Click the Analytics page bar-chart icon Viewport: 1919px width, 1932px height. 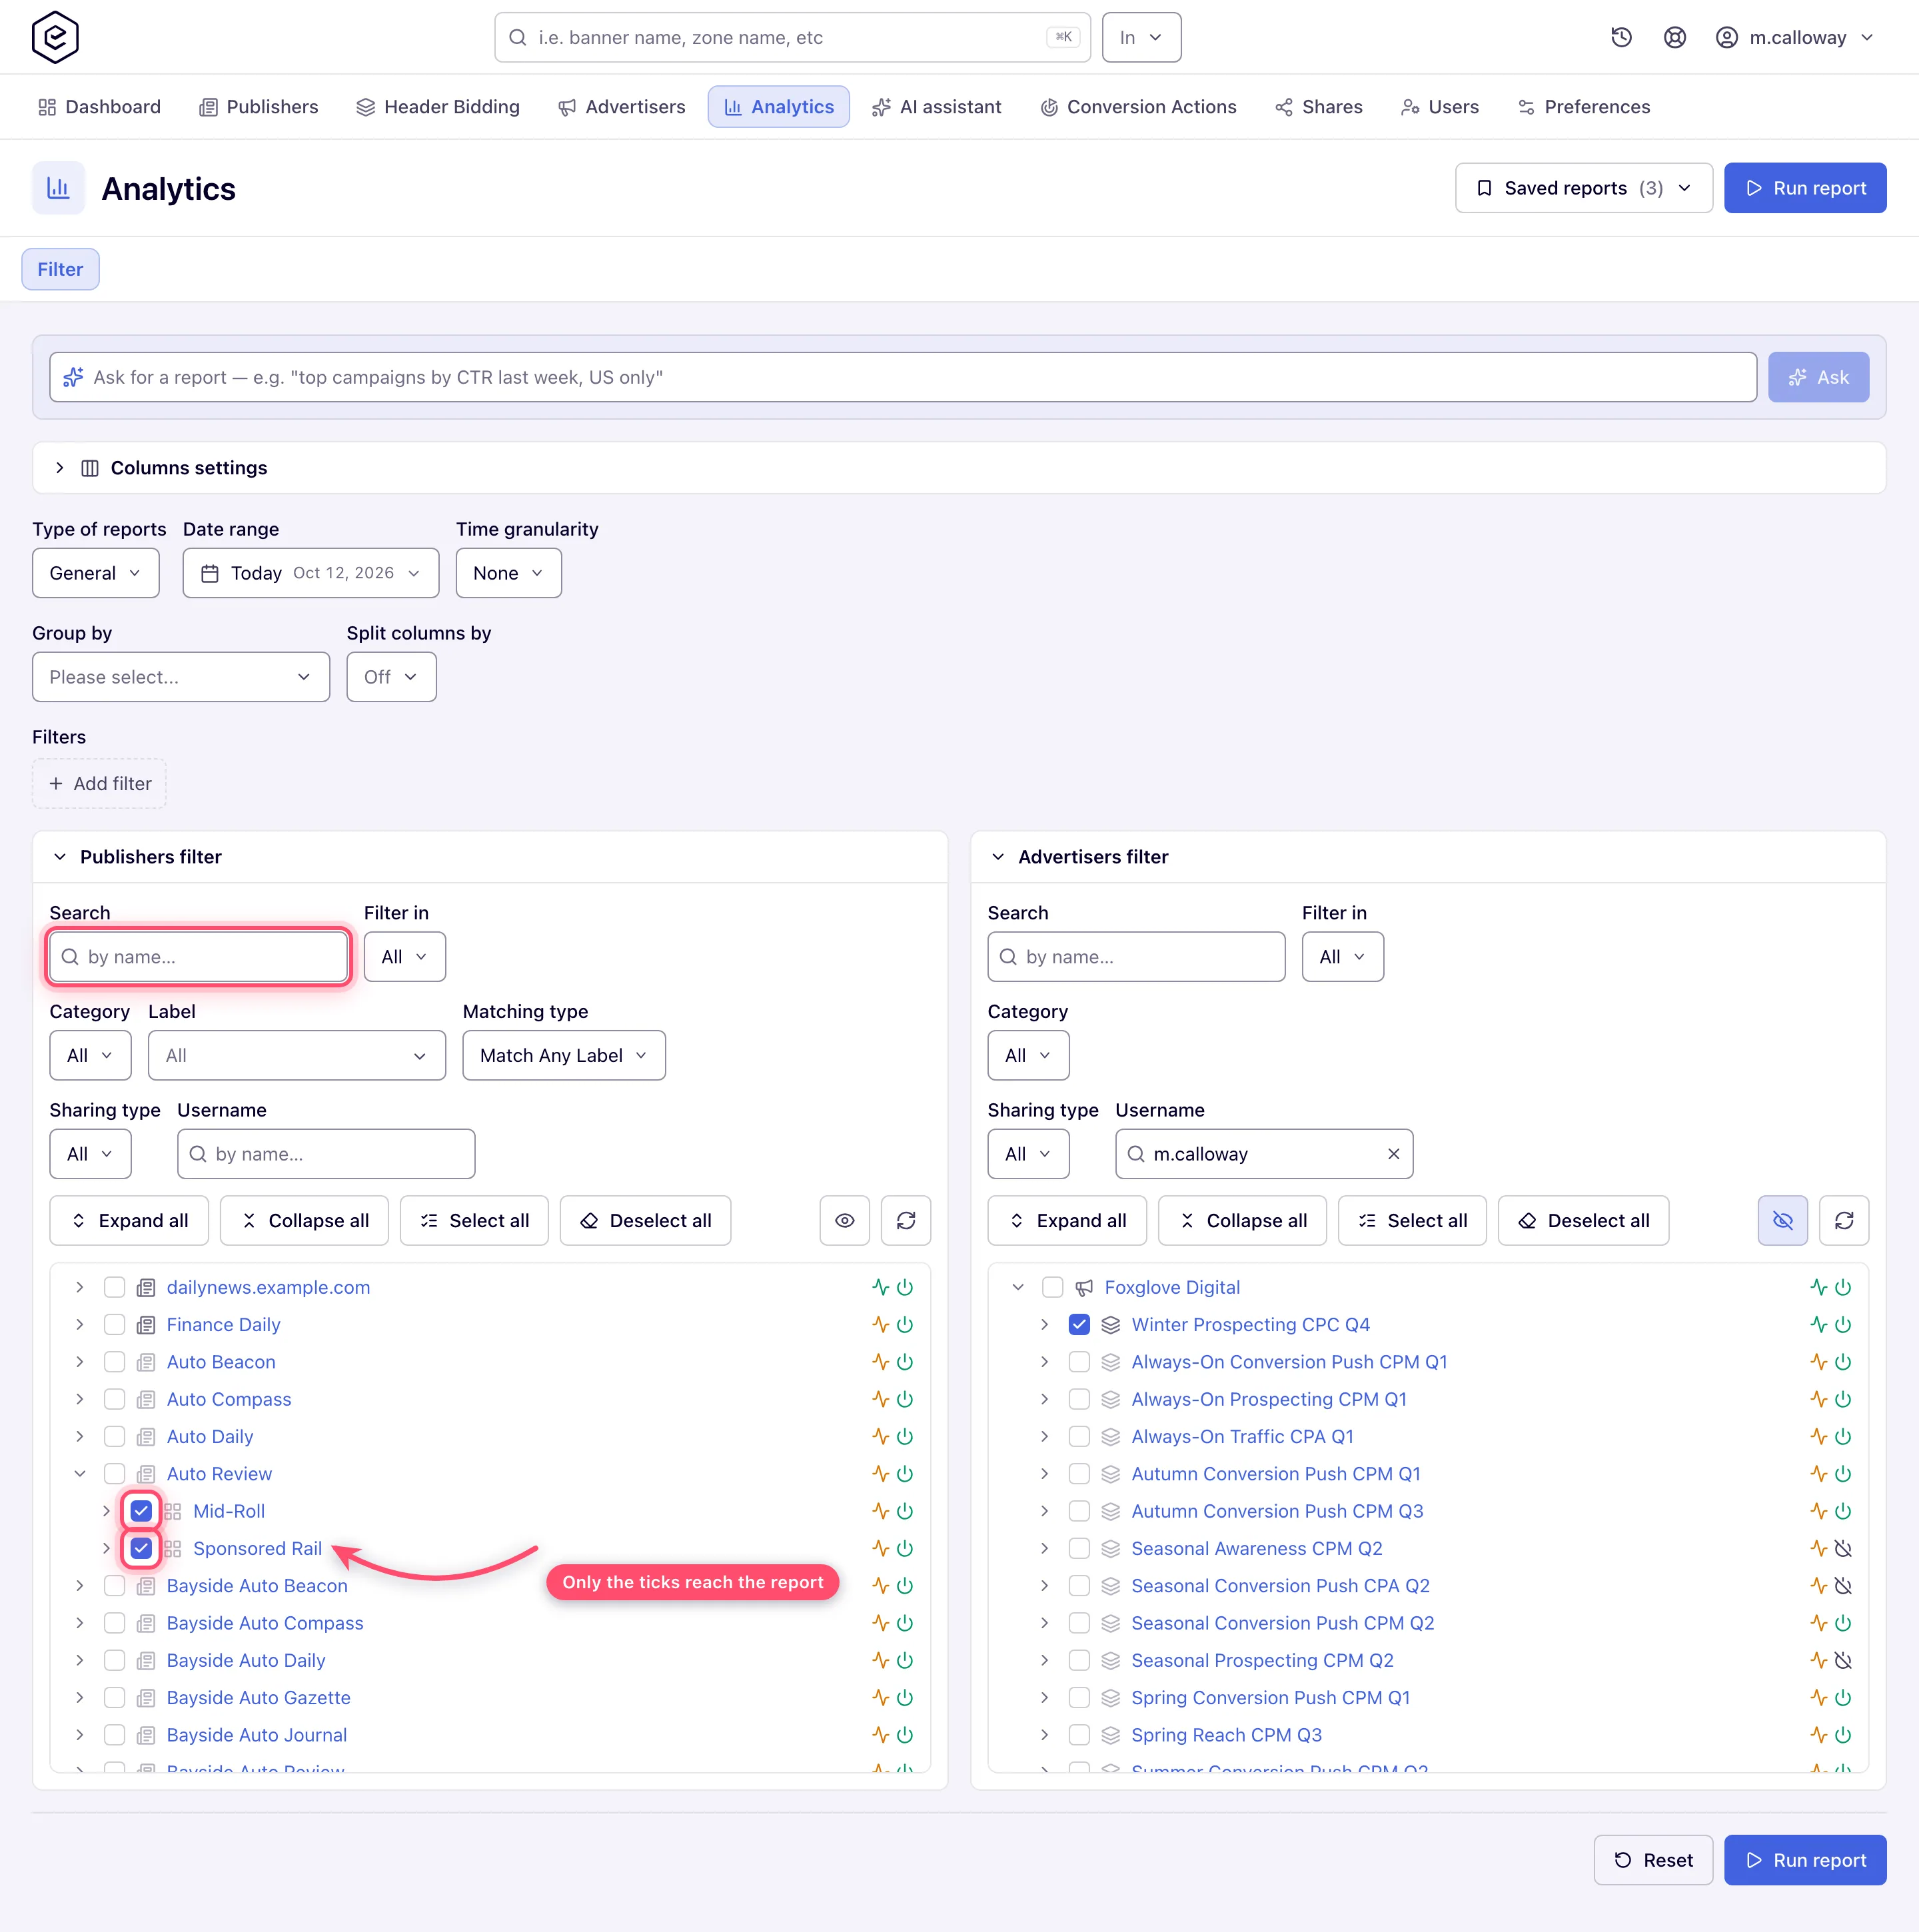pyautogui.click(x=59, y=188)
